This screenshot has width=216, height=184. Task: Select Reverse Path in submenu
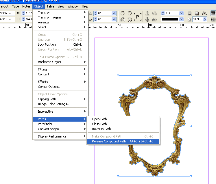click(x=101, y=129)
